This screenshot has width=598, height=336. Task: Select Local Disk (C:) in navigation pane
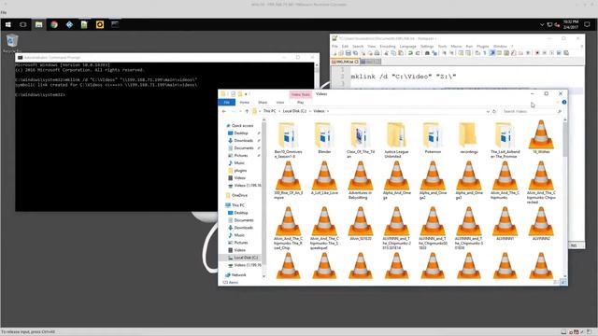246,258
